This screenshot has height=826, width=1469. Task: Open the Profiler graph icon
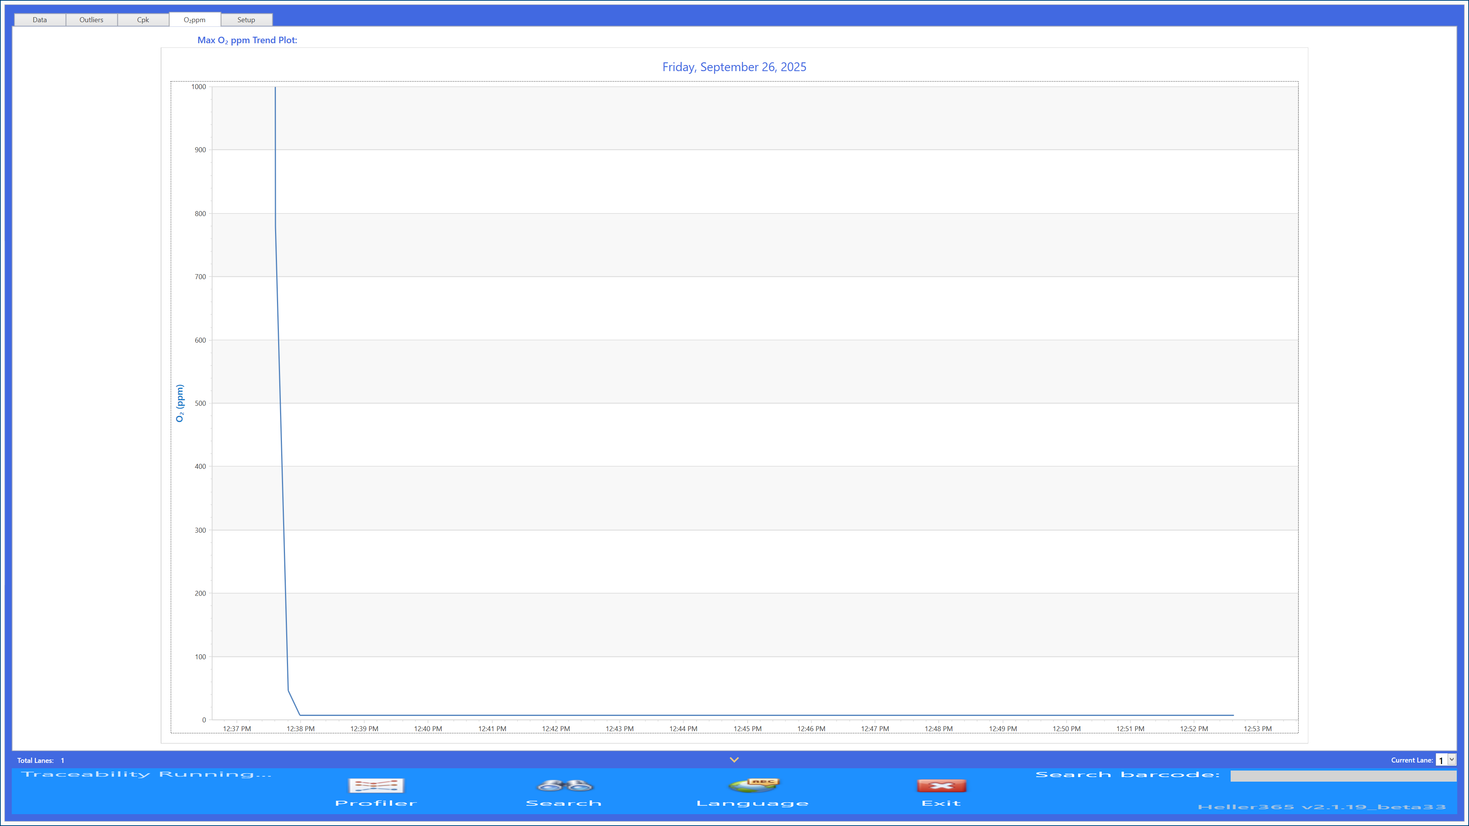point(376,785)
